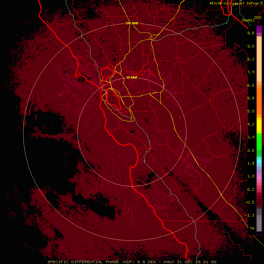Image resolution: width=264 pixels, height=264 pixels.
Task: Pick the pink segment of the color scale
Action: click(259, 178)
